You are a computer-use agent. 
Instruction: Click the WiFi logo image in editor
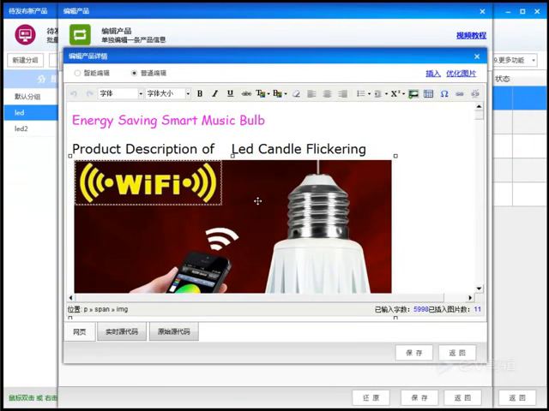coord(148,182)
